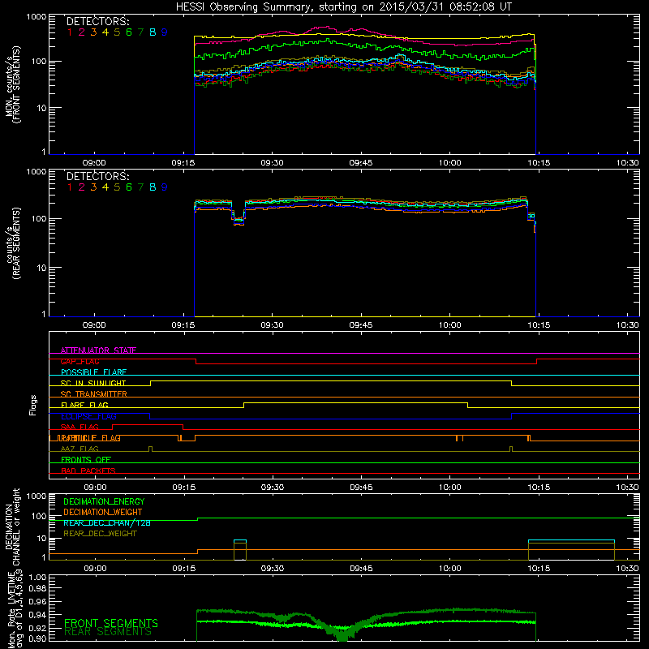Screen dimensions: 649x649
Task: Click the DECIMATION_WEIGHT legend entry
Action: pyautogui.click(x=103, y=512)
